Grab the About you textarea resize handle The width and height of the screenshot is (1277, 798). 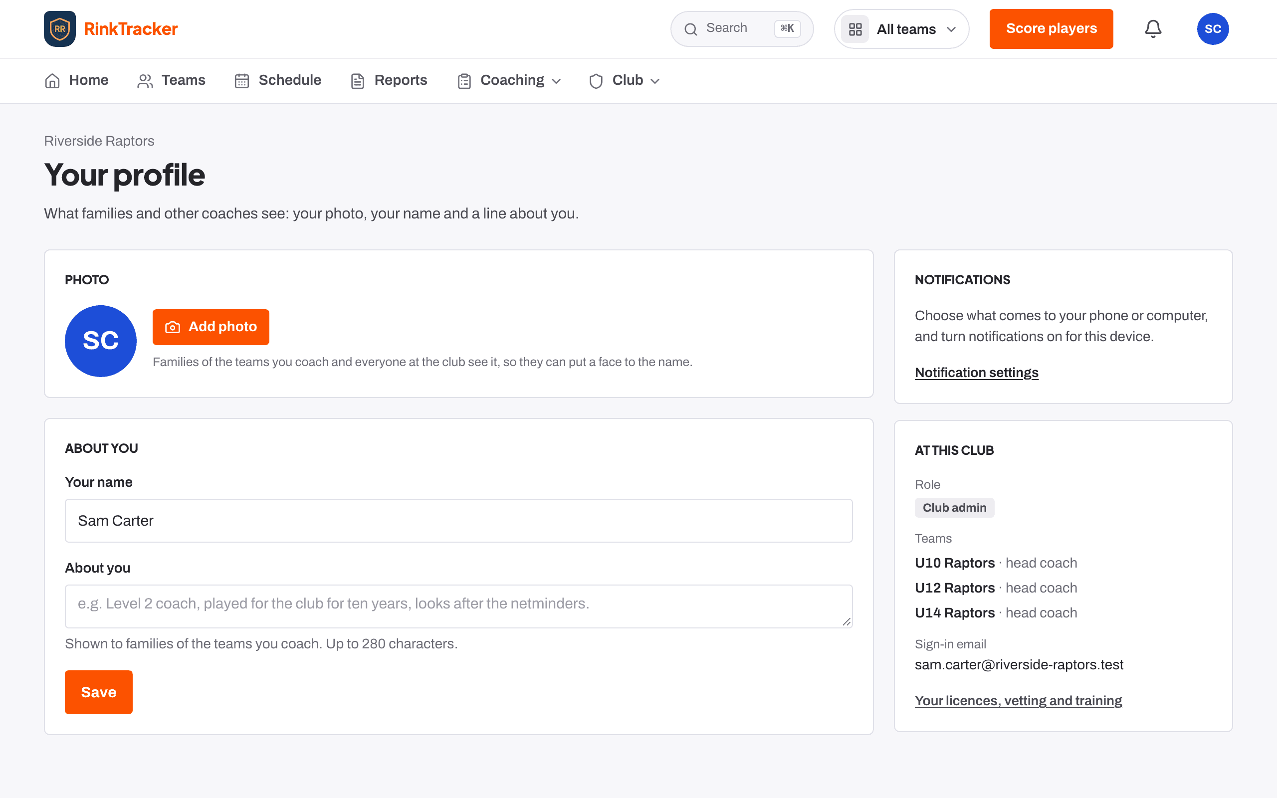[846, 622]
